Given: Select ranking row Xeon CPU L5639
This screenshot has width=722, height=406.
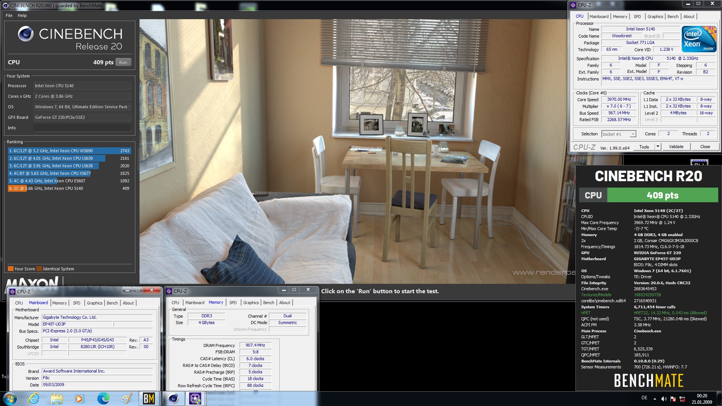Looking at the screenshot, I should click(69, 158).
